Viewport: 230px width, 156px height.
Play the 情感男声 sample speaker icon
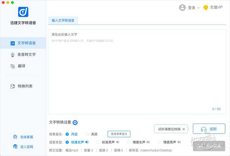coord(179,142)
